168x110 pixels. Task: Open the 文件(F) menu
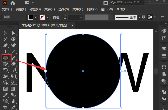click(7, 9)
